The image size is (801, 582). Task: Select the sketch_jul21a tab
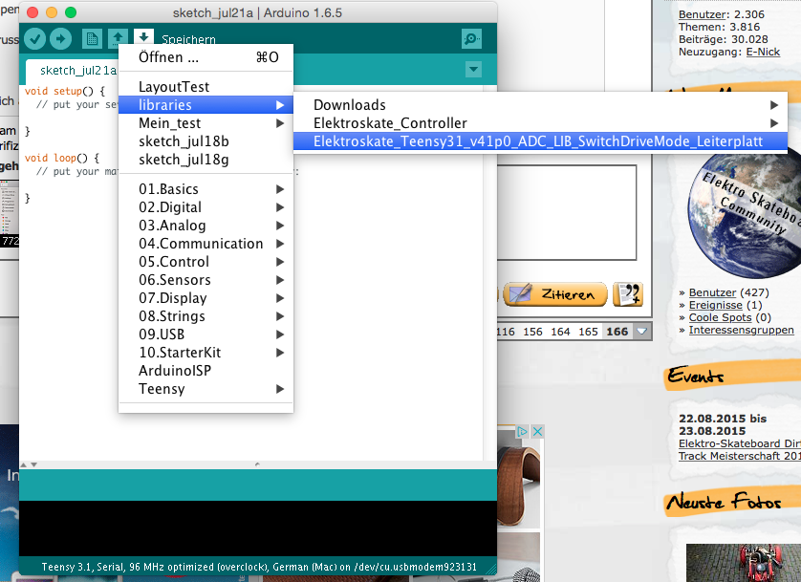[x=77, y=70]
